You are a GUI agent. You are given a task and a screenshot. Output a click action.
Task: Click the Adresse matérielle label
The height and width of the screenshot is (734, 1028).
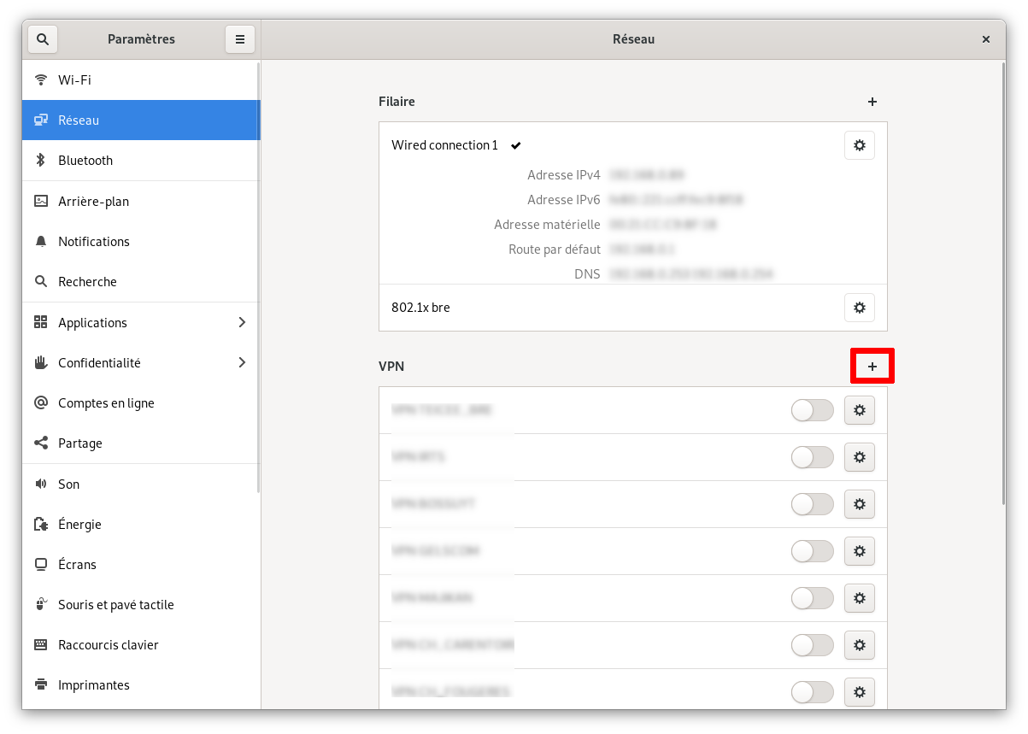pos(547,225)
